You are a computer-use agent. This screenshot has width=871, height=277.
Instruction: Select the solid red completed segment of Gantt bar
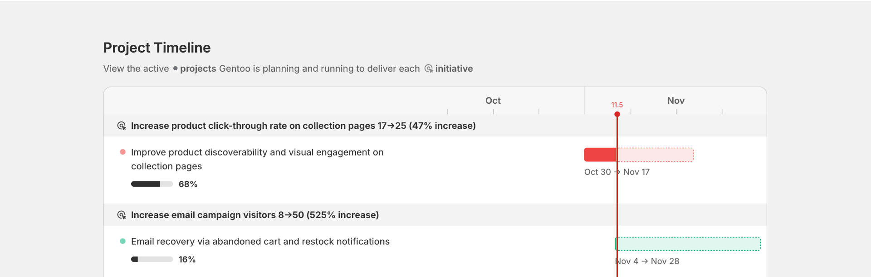coord(600,155)
